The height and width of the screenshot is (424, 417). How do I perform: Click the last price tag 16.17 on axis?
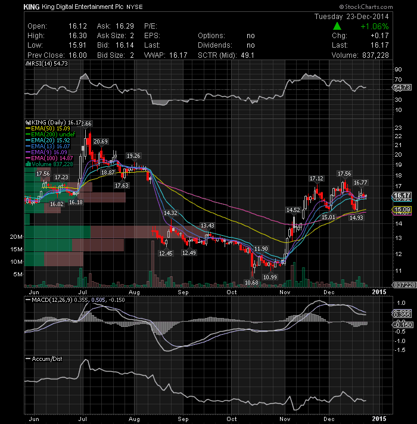[402, 195]
